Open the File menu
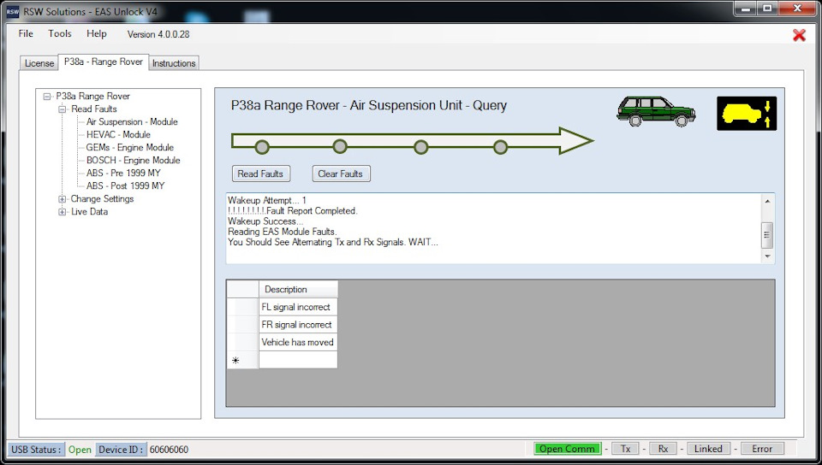822x465 pixels. click(26, 33)
